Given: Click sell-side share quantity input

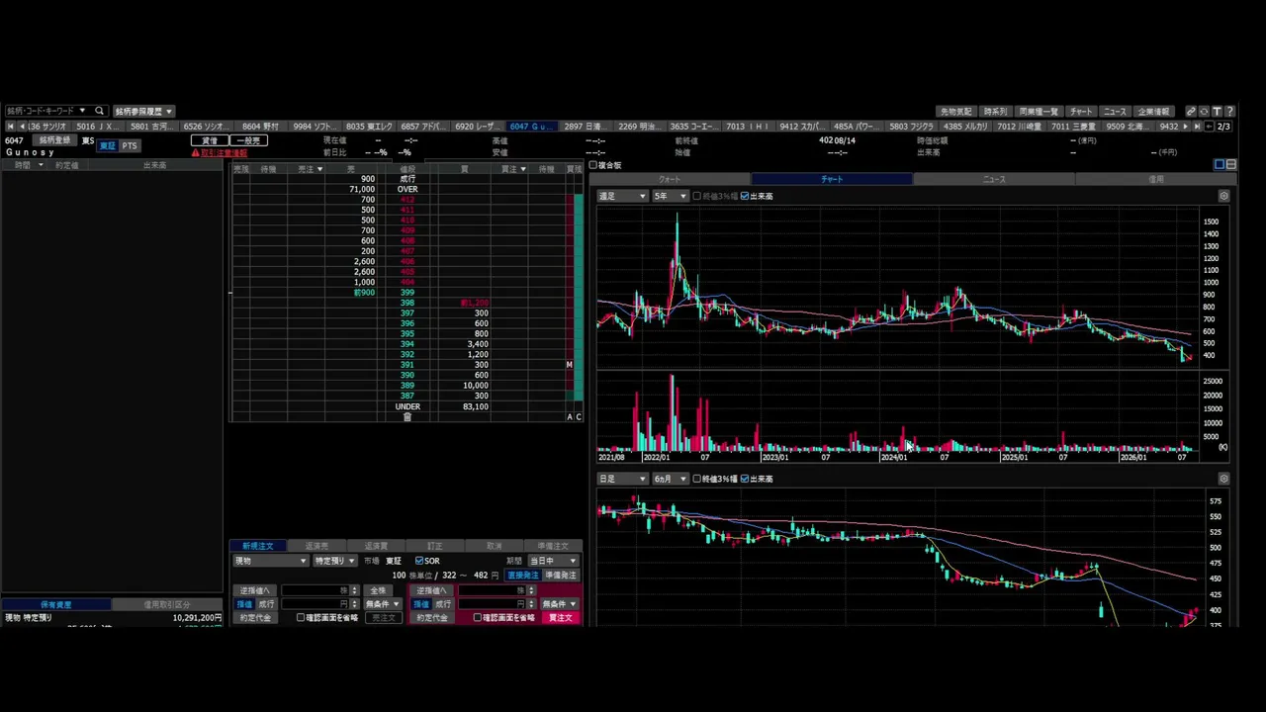Looking at the screenshot, I should [316, 590].
